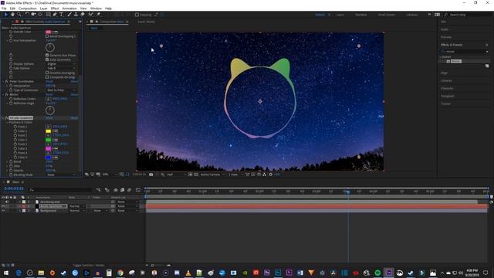Image resolution: width=494 pixels, height=278 pixels.
Task: Open the Chrome icon in taskbar
Action: click(x=120, y=273)
